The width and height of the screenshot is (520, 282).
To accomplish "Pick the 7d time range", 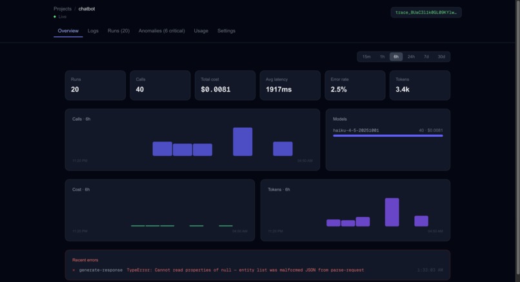I will click(426, 57).
